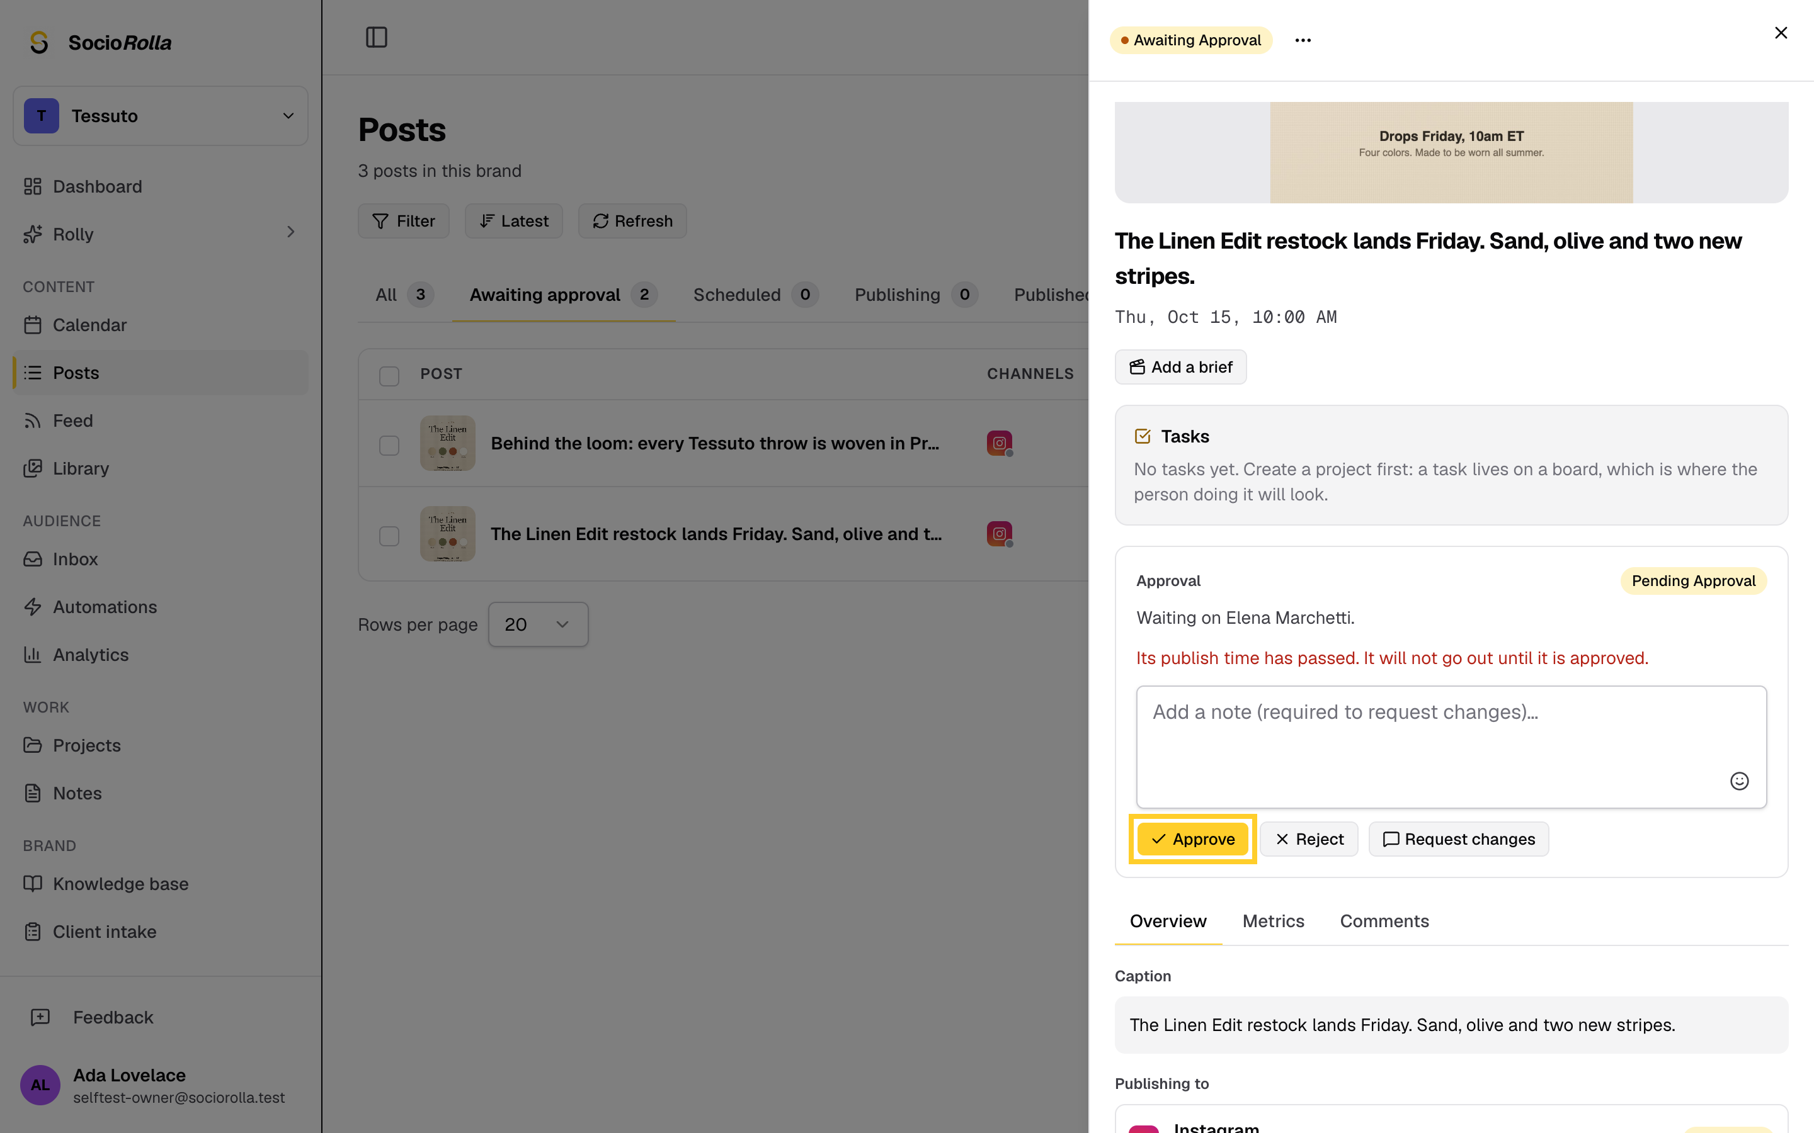The image size is (1814, 1133).
Task: Open Notes in sidebar
Action: pyautogui.click(x=161, y=793)
